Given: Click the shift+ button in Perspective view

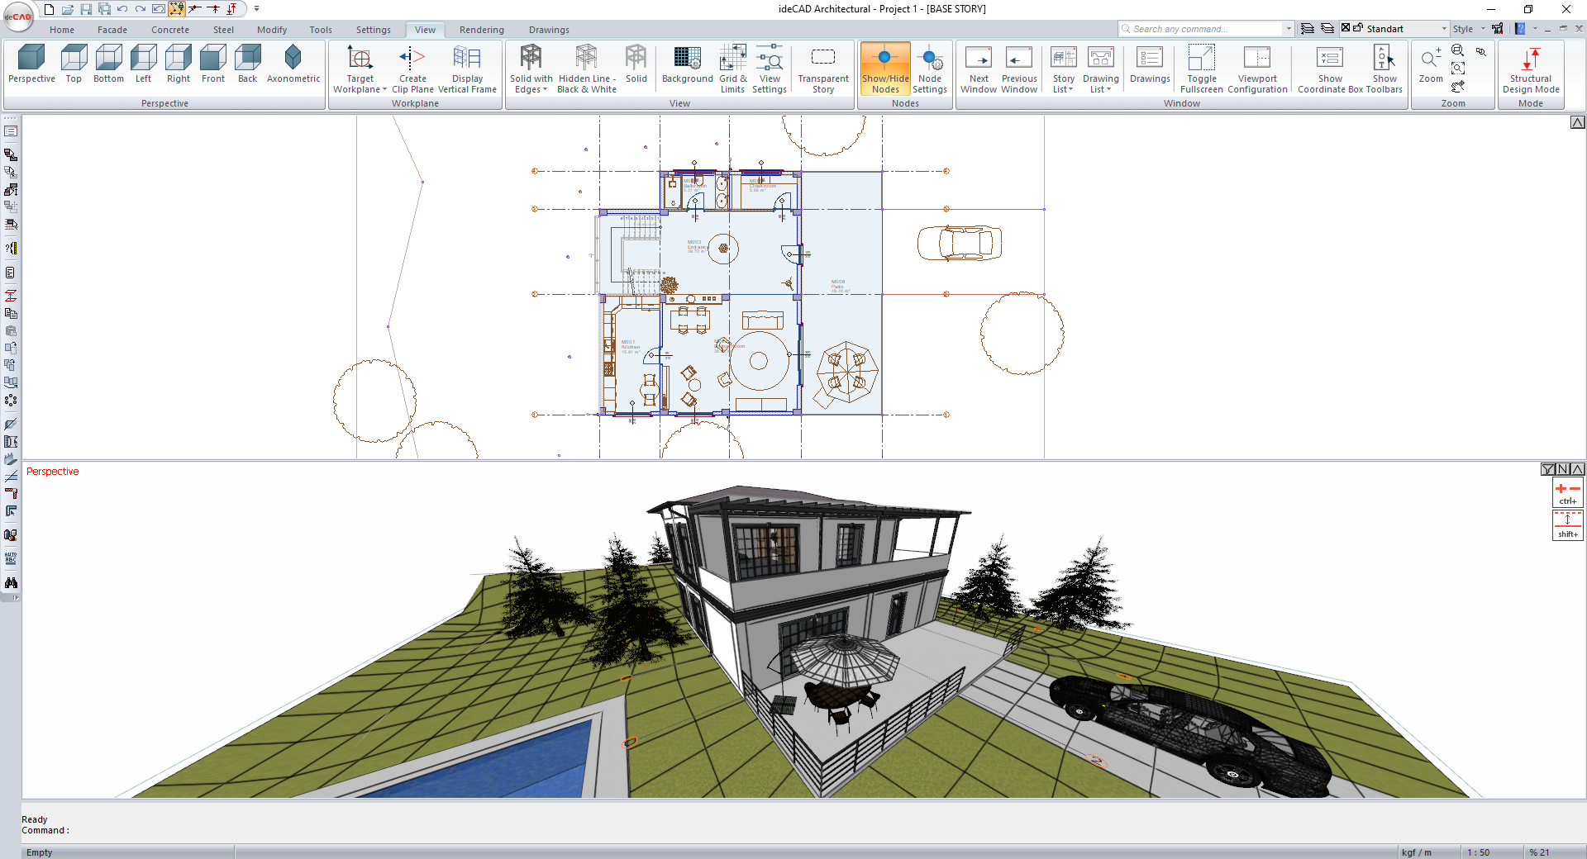Looking at the screenshot, I should click(1568, 526).
